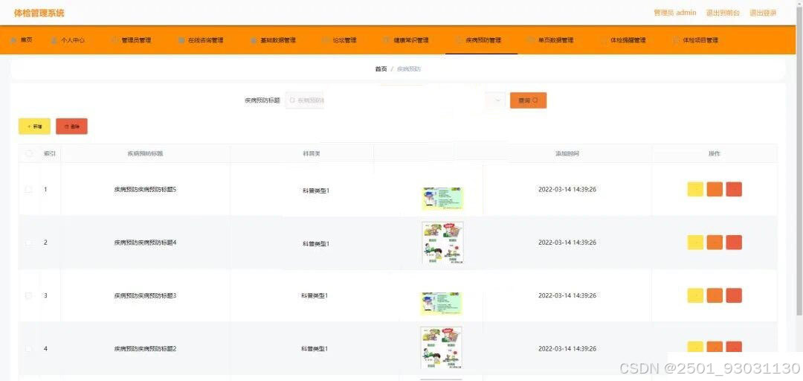Screen dimensions: 803x381
Task: Click red action button for 疾病预防标题4 row
Action: point(734,242)
